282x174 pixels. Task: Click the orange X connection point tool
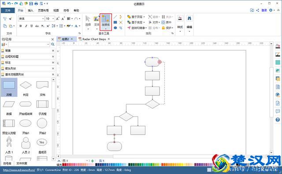pyautogui.click(x=121, y=23)
